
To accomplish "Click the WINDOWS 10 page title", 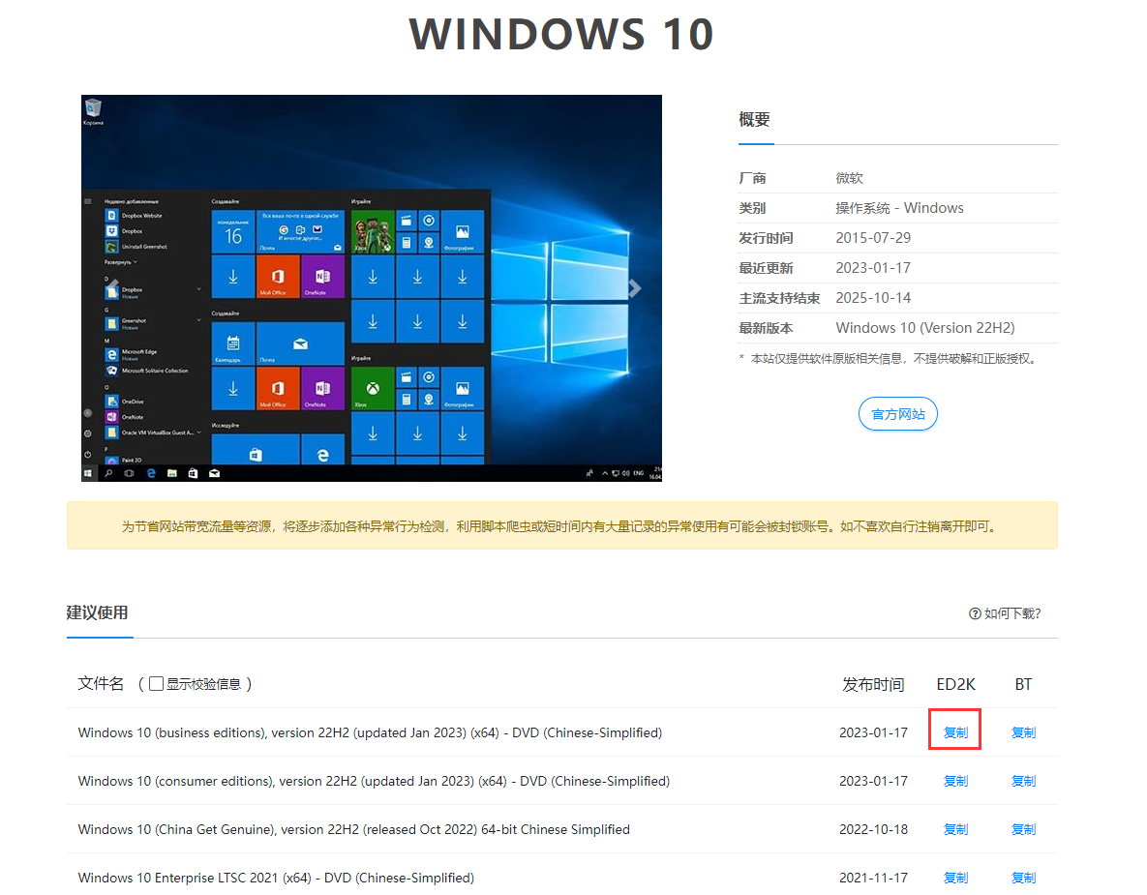I will pos(561,34).
